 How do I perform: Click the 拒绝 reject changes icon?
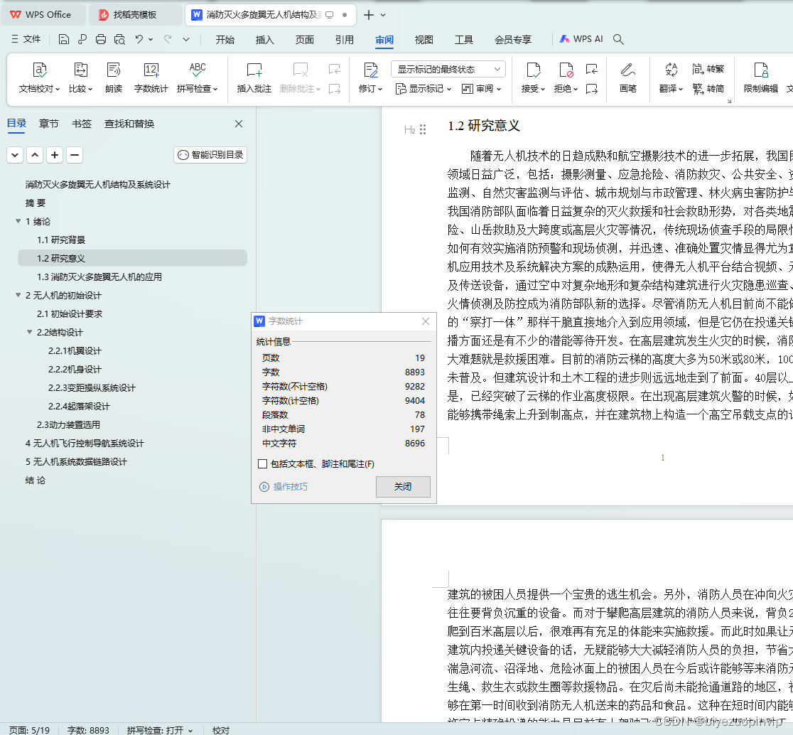pos(566,70)
